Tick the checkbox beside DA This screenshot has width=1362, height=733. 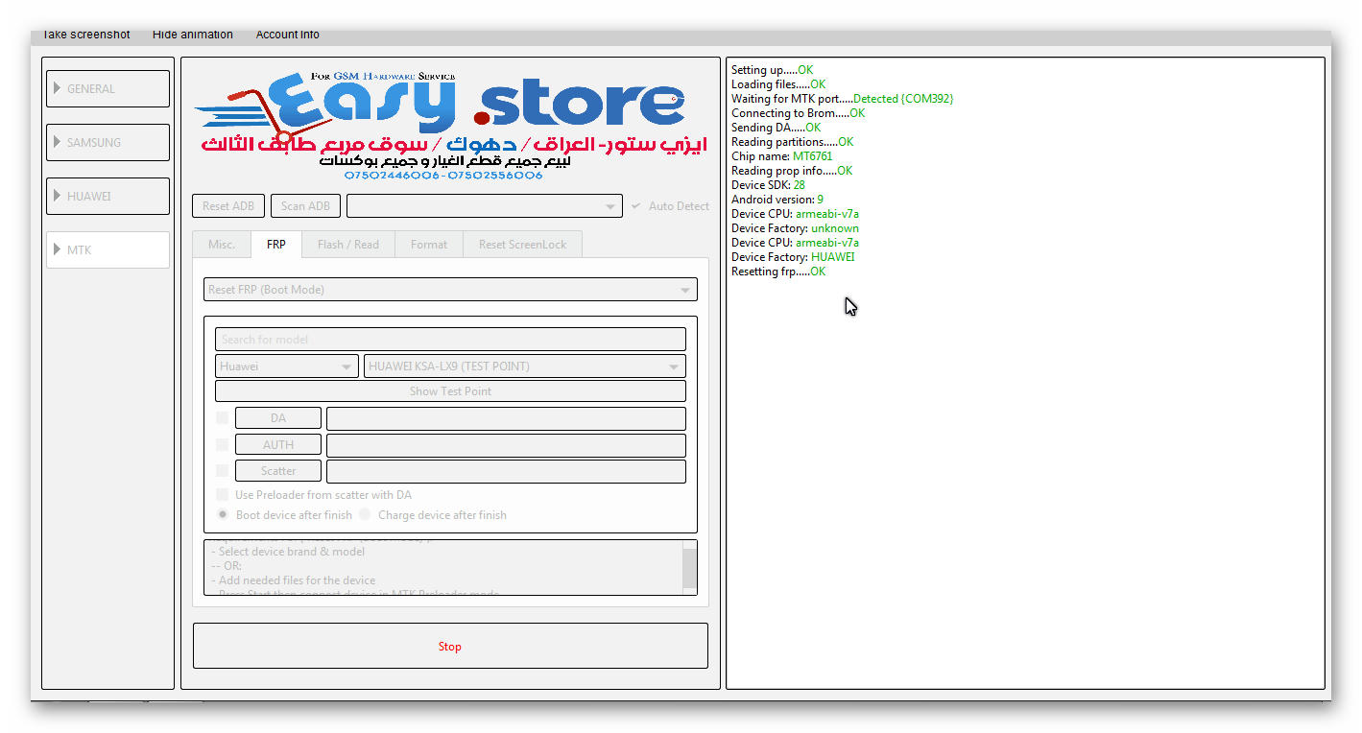click(x=223, y=418)
